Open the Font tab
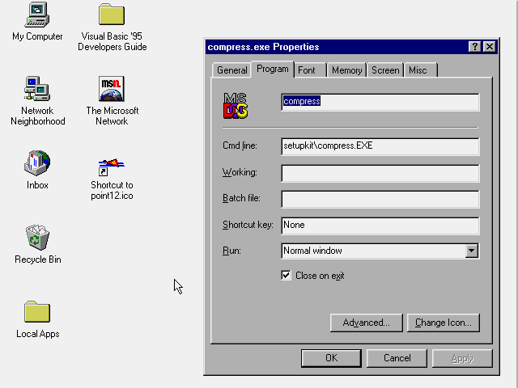The height and width of the screenshot is (388, 518). (307, 70)
